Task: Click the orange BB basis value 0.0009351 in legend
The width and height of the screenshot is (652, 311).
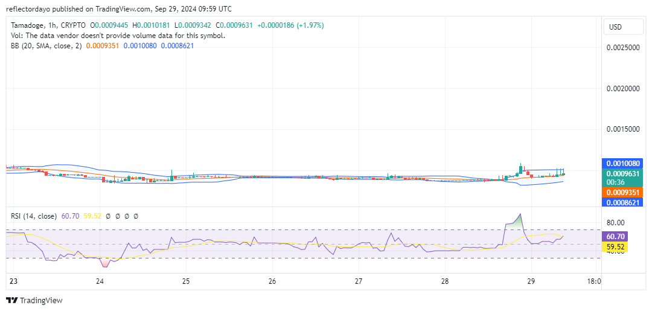Action: pyautogui.click(x=102, y=46)
